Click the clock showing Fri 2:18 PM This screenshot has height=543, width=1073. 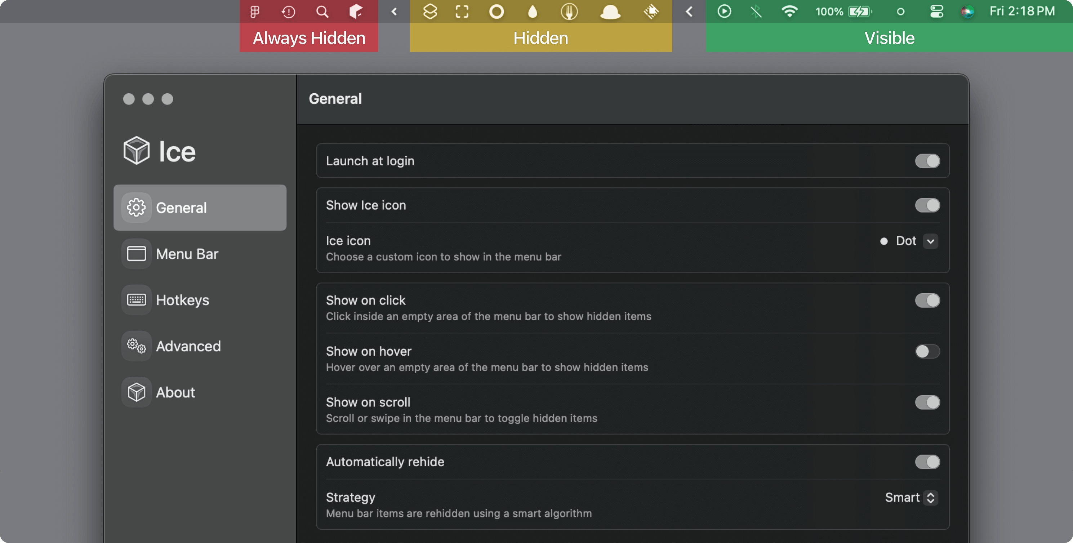[x=1022, y=12]
